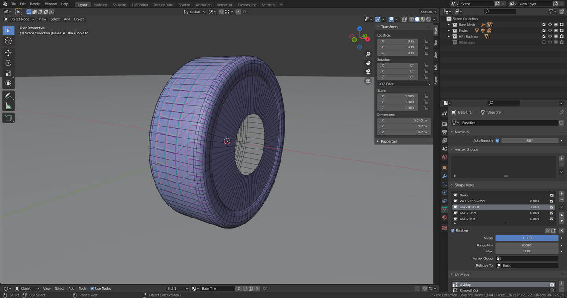Screen dimensions: 567x298
Task: Toggle the Relative shape key checkbox
Action: tap(453, 231)
